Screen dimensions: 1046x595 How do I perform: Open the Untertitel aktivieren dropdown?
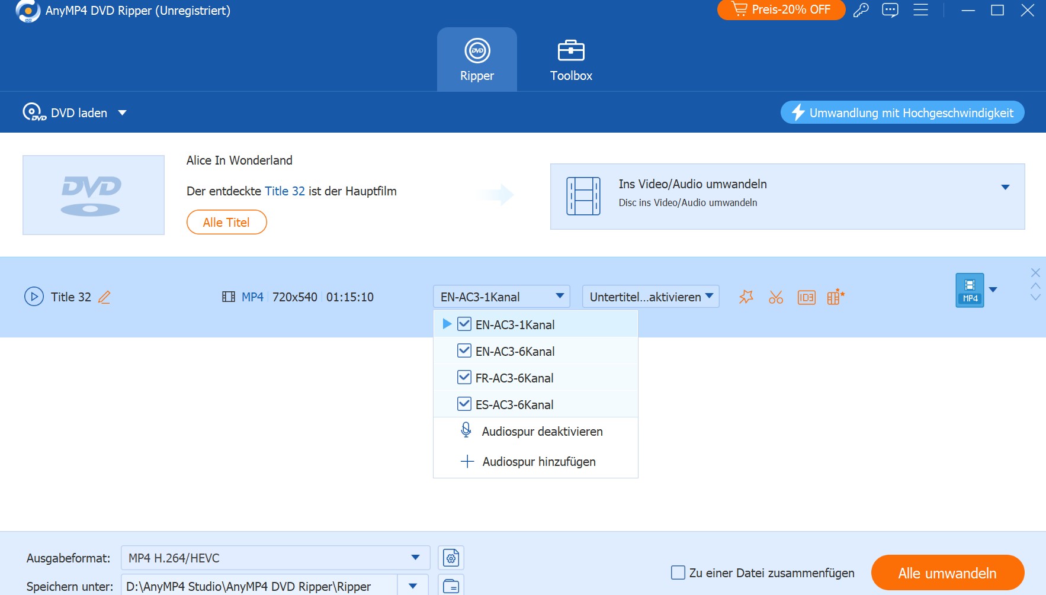651,297
